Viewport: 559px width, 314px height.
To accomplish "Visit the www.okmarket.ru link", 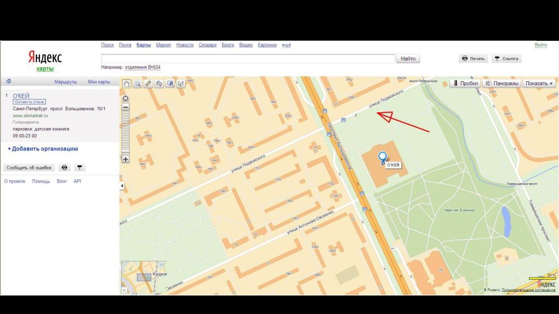I will point(31,116).
